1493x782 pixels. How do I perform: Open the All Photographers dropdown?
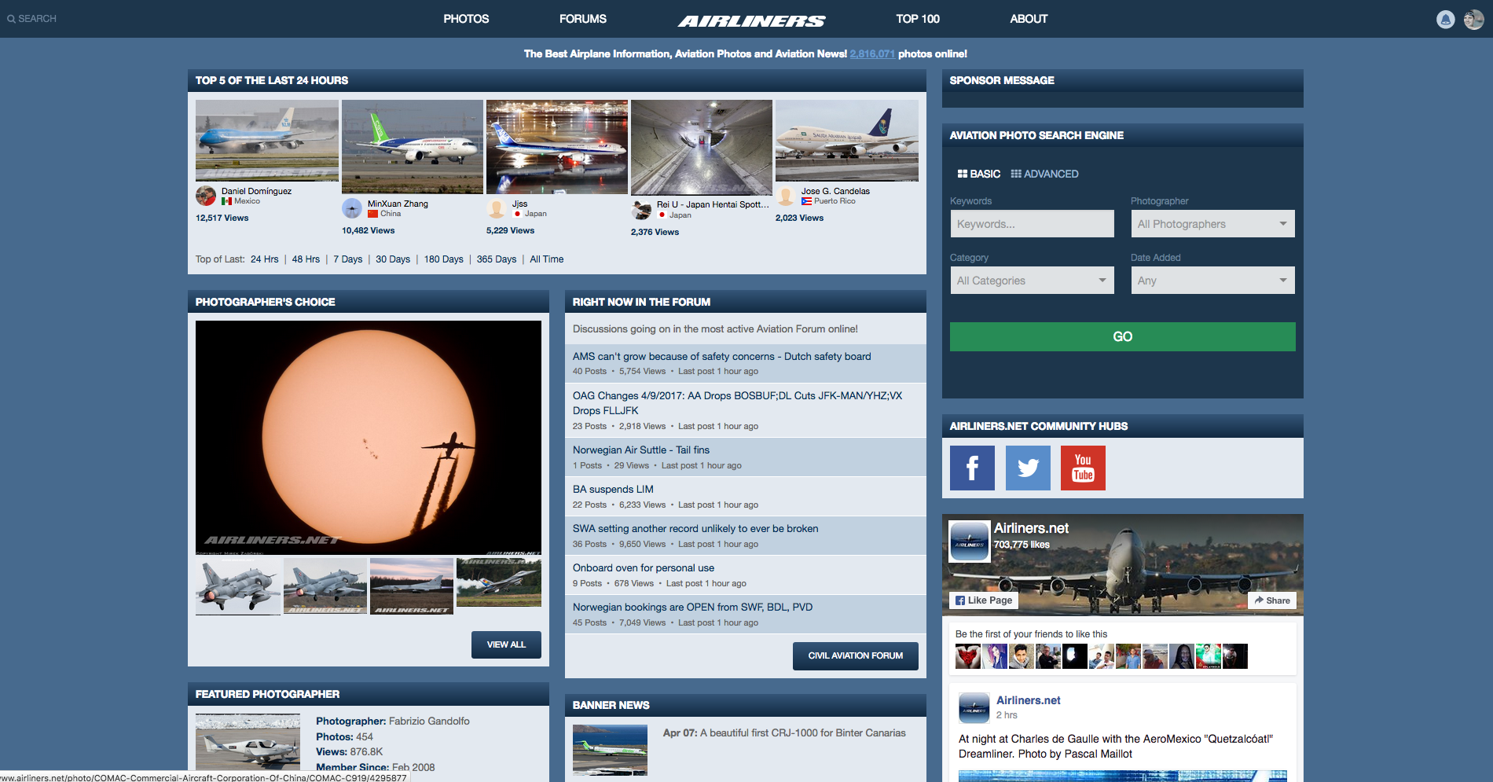point(1212,224)
